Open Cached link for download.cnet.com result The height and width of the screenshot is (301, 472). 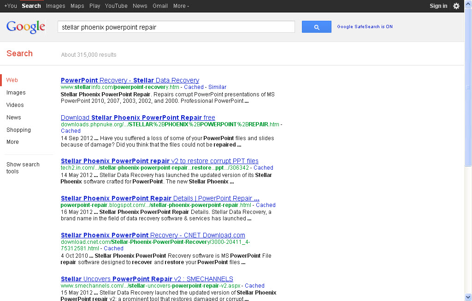tap(113, 248)
